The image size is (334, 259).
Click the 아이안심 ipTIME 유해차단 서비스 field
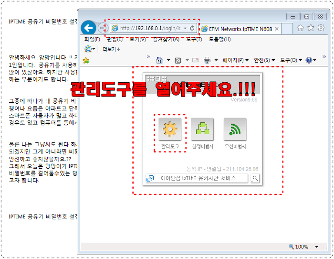click(x=197, y=178)
